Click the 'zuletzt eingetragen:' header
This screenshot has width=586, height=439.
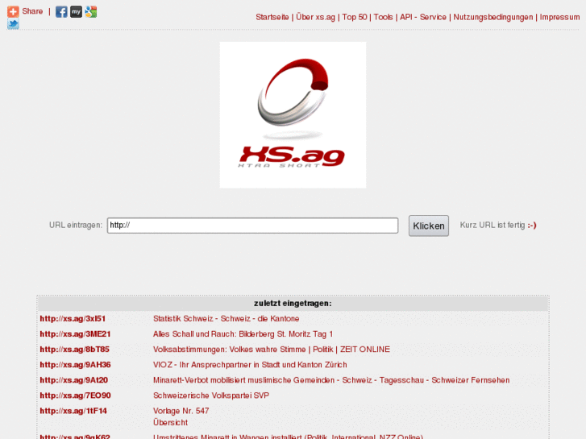click(x=293, y=304)
